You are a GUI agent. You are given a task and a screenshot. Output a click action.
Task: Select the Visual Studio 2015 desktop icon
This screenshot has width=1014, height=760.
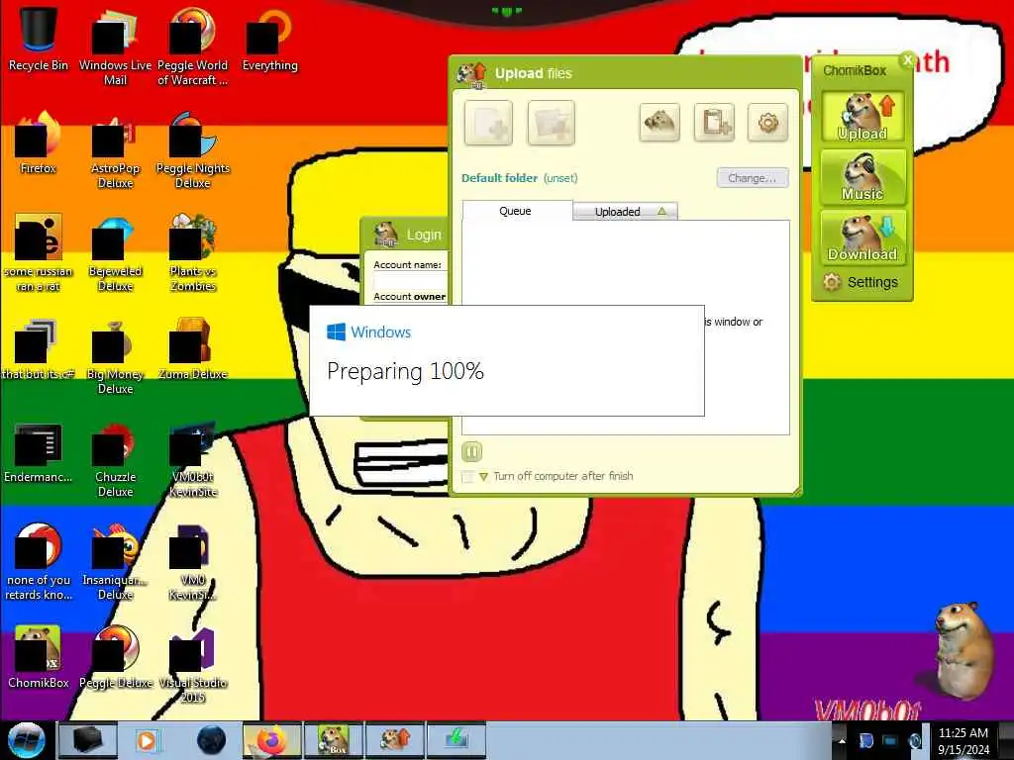tap(193, 664)
